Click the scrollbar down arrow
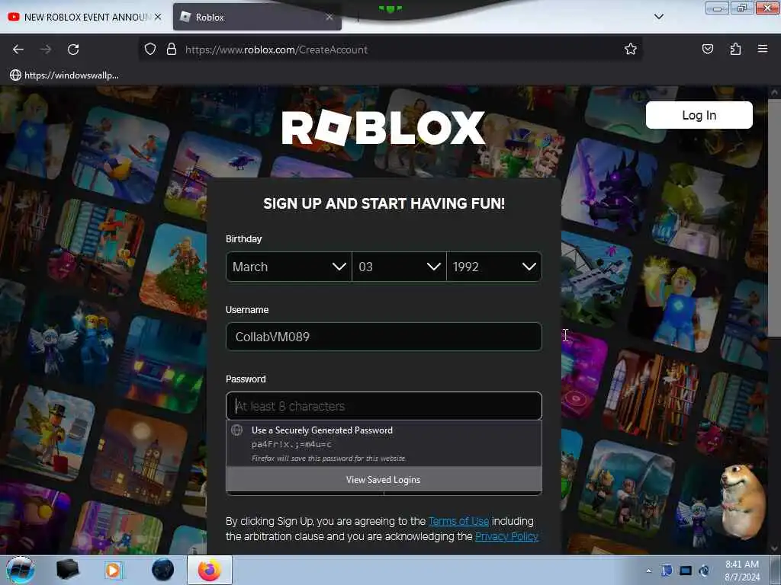Image resolution: width=781 pixels, height=585 pixels. [x=774, y=548]
